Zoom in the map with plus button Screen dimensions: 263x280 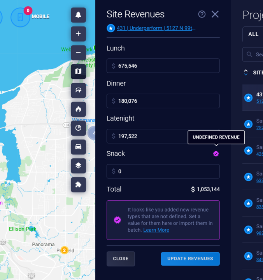click(x=78, y=34)
